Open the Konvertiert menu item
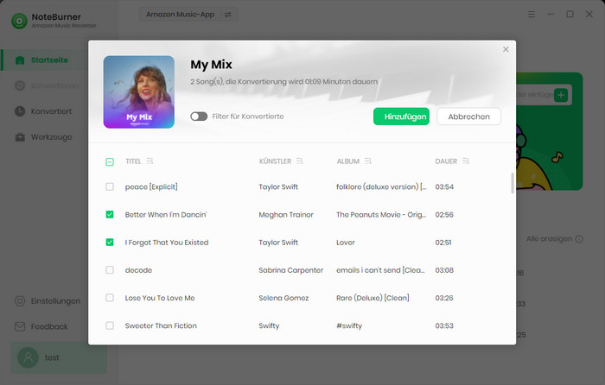Image resolution: width=605 pixels, height=385 pixels. point(51,111)
